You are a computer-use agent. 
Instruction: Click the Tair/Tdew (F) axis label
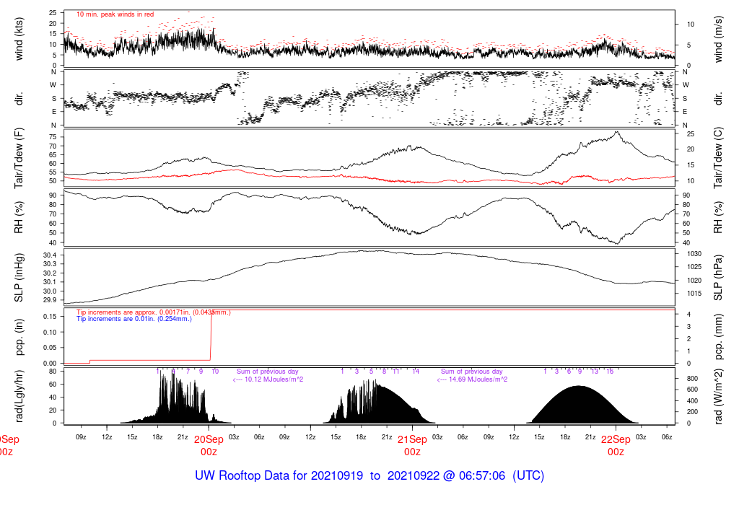tap(19, 158)
